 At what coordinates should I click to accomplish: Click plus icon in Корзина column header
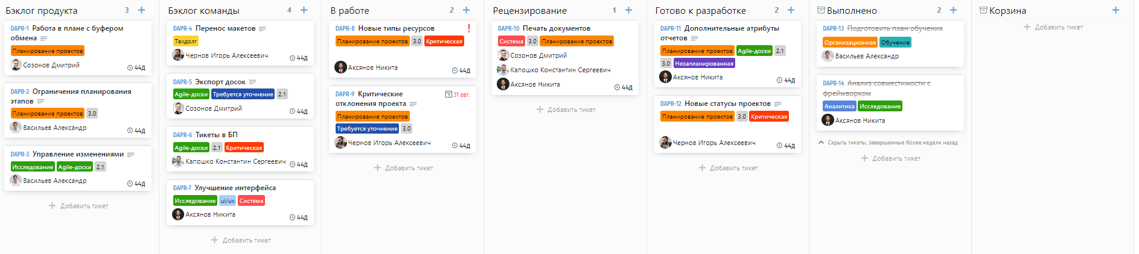(1115, 10)
